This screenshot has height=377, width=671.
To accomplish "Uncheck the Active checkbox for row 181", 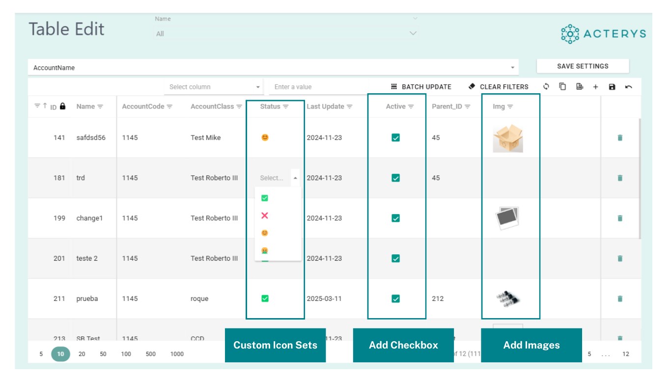I will coord(395,178).
